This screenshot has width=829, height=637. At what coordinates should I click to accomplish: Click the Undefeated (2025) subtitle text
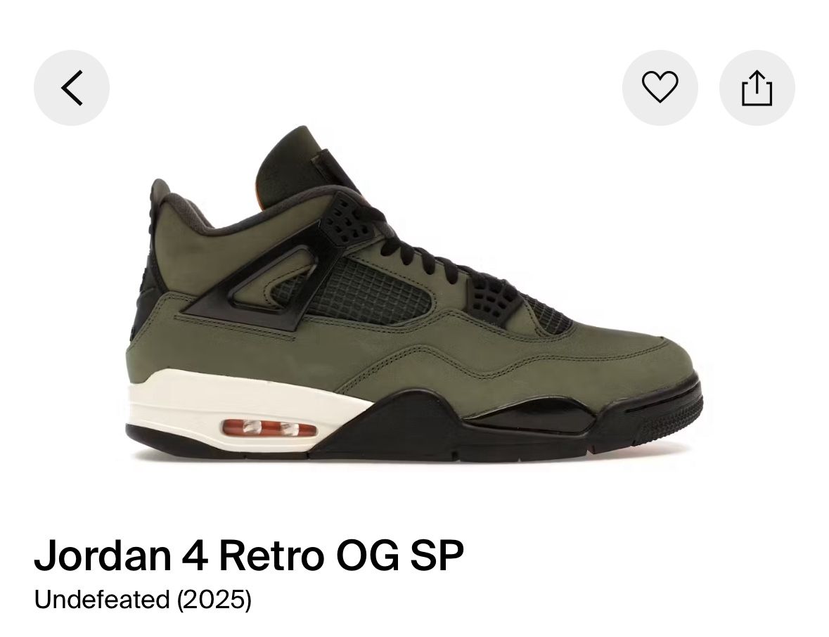pyautogui.click(x=143, y=600)
